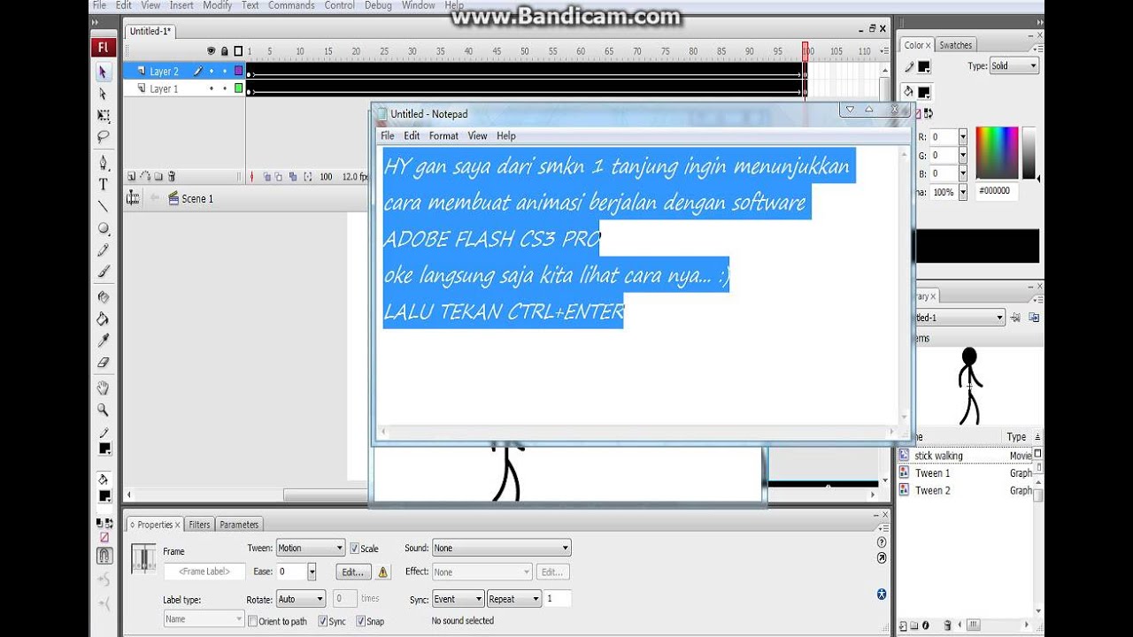Open Notepad View menu

pos(477,136)
